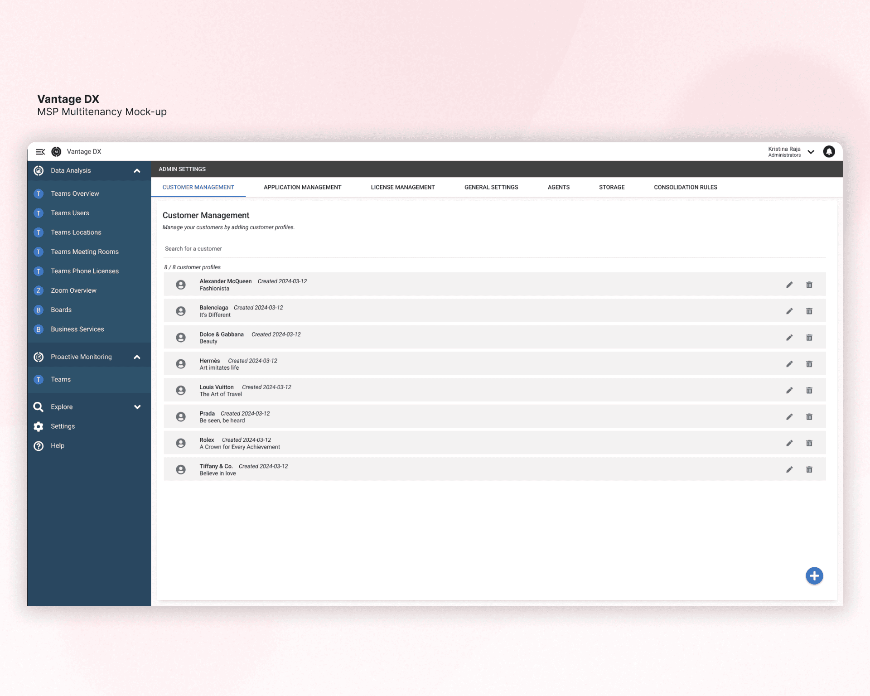
Task: Go to Teams Users
Action: coord(70,213)
